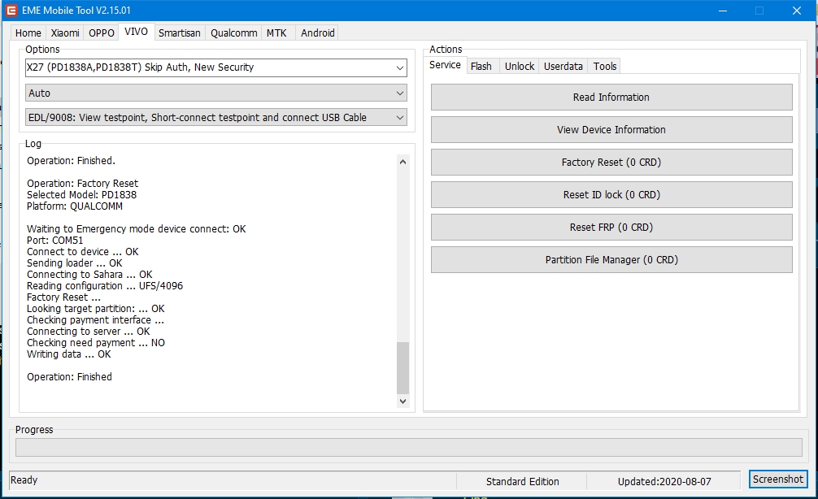This screenshot has width=818, height=499.
Task: Click the 'Port: COM51' log line
Action: pos(54,241)
